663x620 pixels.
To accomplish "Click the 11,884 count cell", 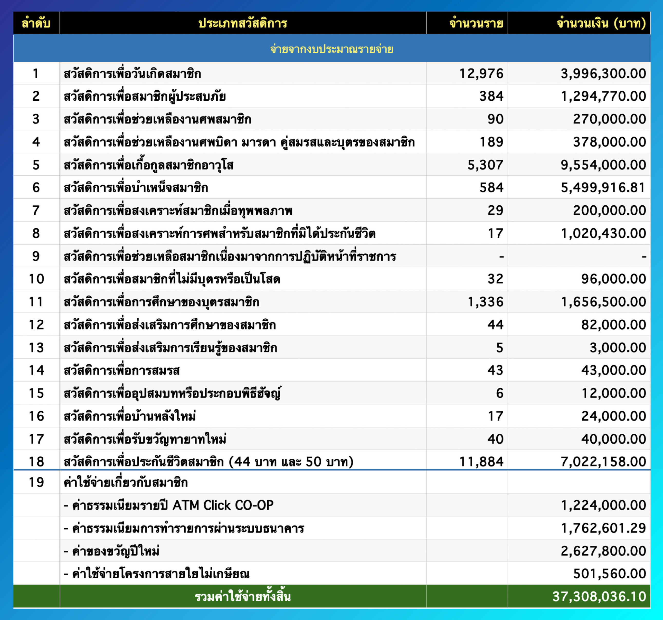I will coord(481,462).
